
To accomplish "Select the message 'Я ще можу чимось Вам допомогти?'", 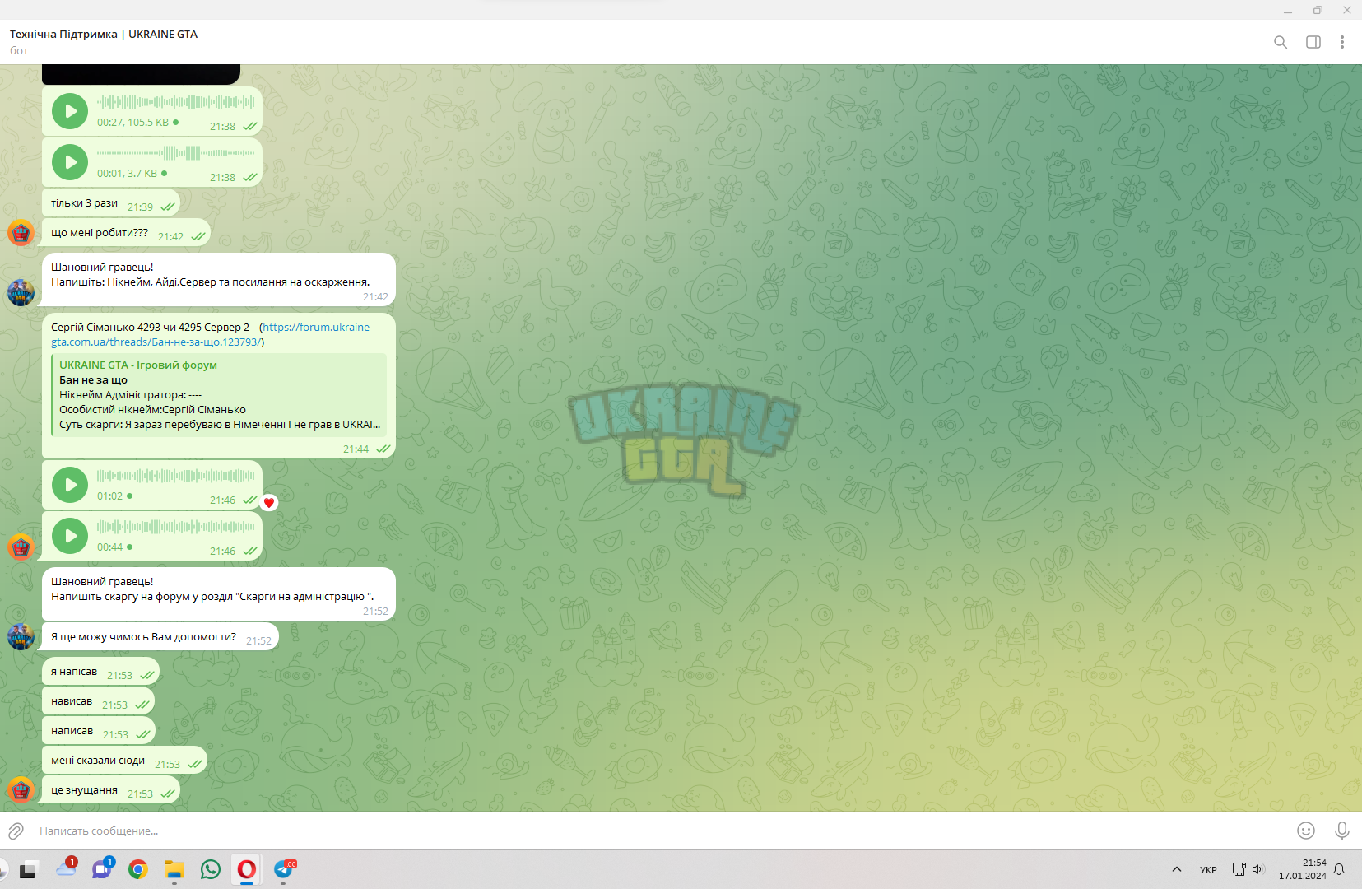I will pos(160,637).
